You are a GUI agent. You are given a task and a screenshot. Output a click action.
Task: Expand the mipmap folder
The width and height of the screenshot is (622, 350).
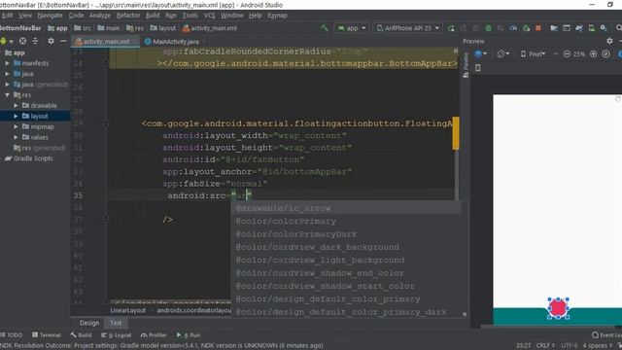coord(16,126)
